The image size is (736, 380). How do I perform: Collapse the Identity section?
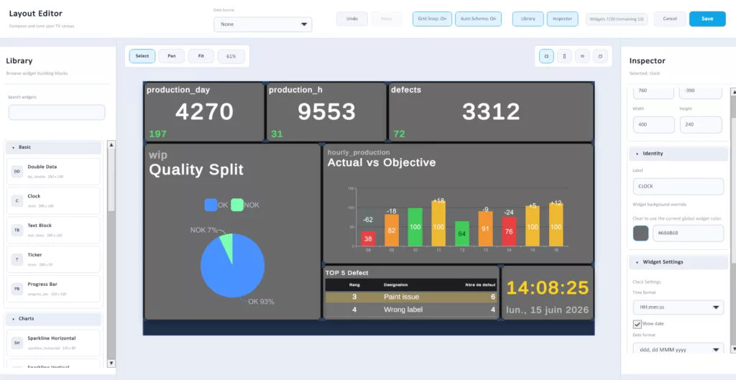coord(678,154)
